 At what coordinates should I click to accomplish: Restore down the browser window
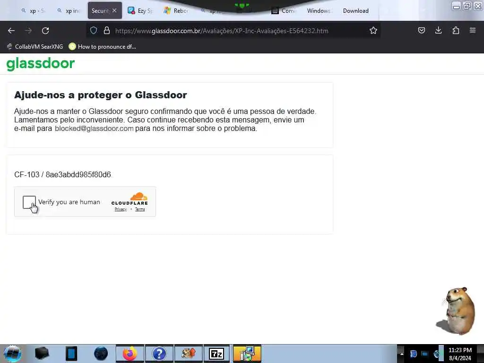(467, 6)
